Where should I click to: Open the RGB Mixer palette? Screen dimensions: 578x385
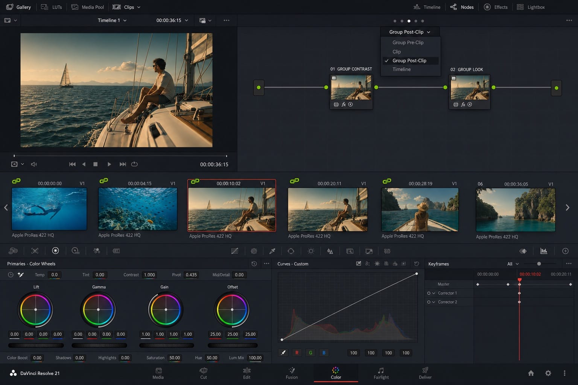click(97, 251)
